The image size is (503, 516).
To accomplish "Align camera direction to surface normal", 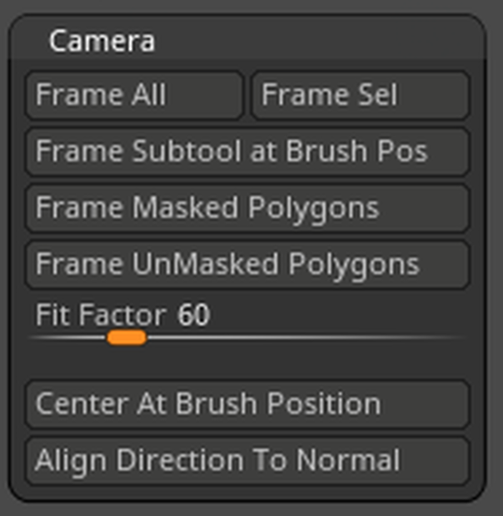I will pos(247,460).
